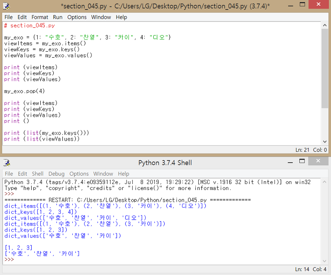Click the '# section_045.py' comment line
This screenshot has height=275, width=331.
[29, 26]
